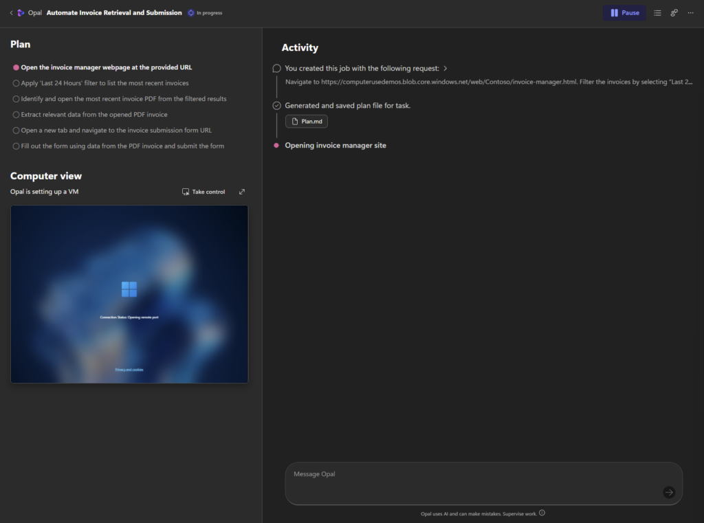Click the In progress status indicator
This screenshot has width=704, height=523.
tap(205, 13)
